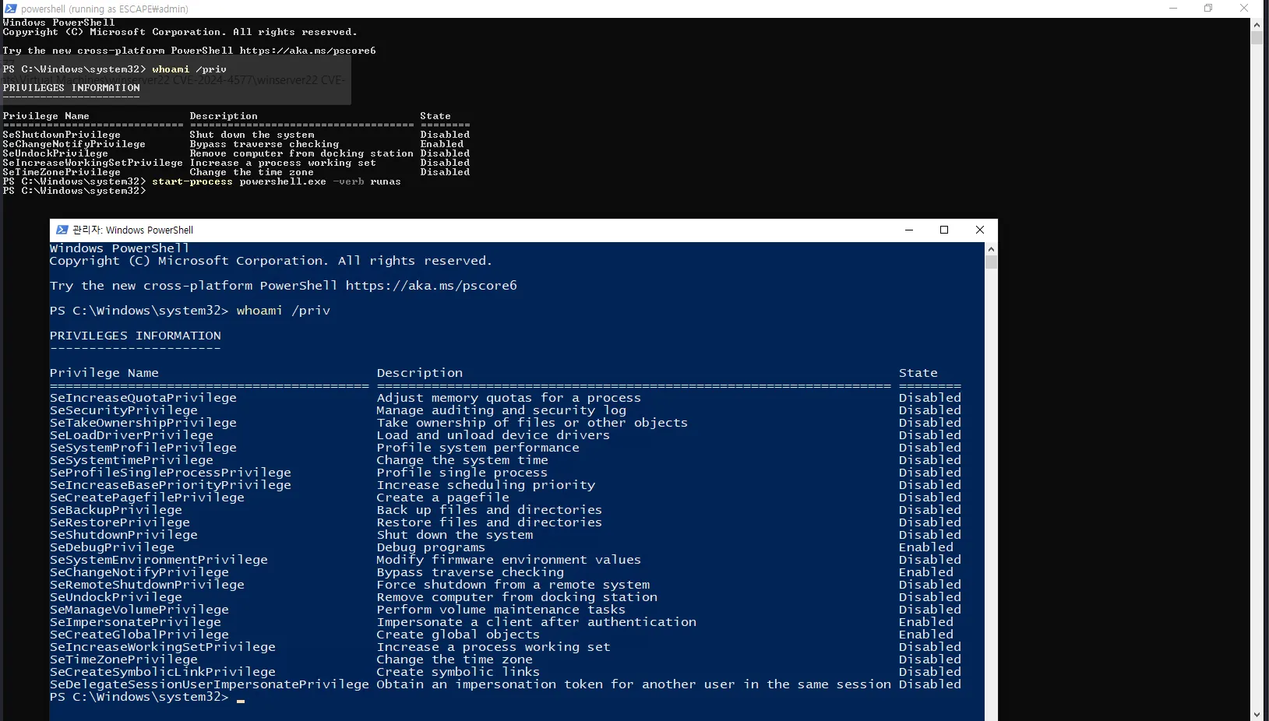Image resolution: width=1269 pixels, height=721 pixels.
Task: Click SeCreateSymbolicLinkPrivilege text
Action: pos(163,672)
